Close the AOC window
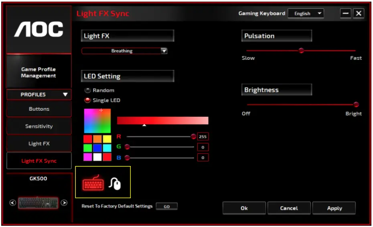373x227 pixels. (359, 13)
